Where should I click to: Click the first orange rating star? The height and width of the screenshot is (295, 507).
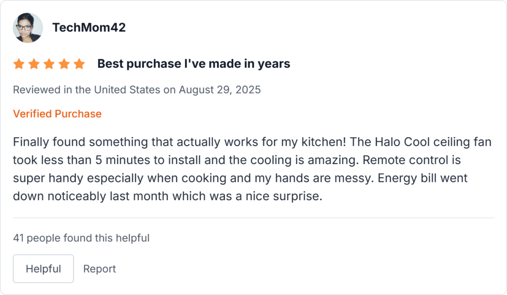19,64
